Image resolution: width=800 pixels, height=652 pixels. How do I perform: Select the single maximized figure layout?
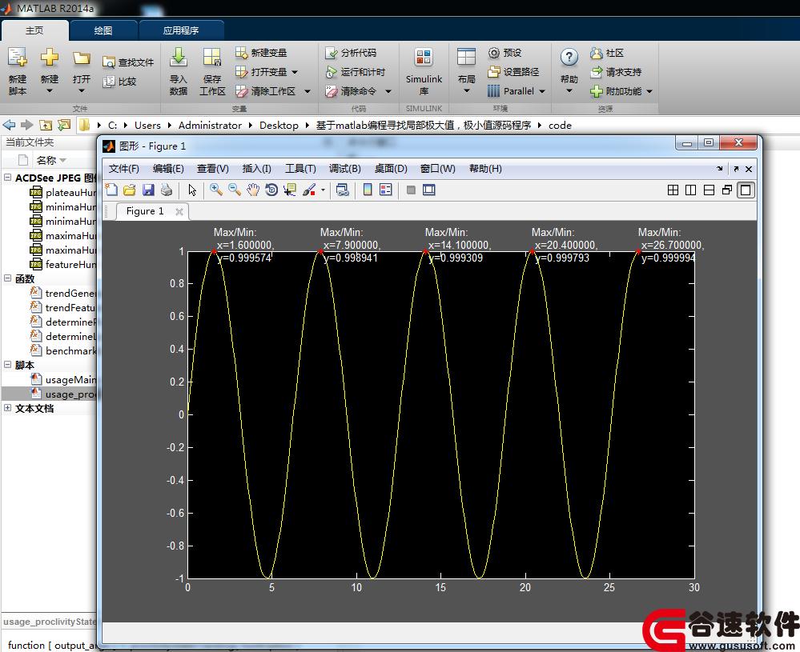(x=746, y=190)
